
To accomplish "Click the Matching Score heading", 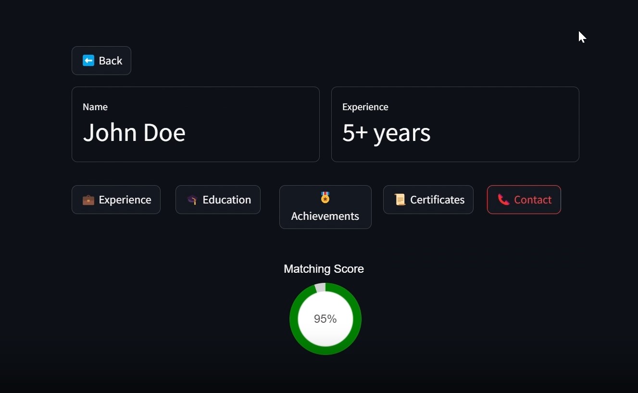I will coord(324,269).
